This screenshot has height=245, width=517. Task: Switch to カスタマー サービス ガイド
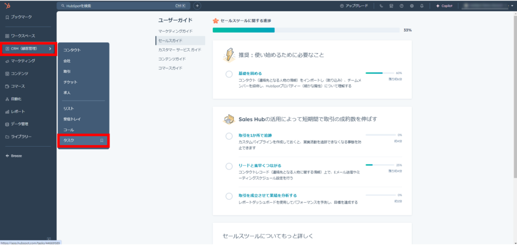point(180,50)
